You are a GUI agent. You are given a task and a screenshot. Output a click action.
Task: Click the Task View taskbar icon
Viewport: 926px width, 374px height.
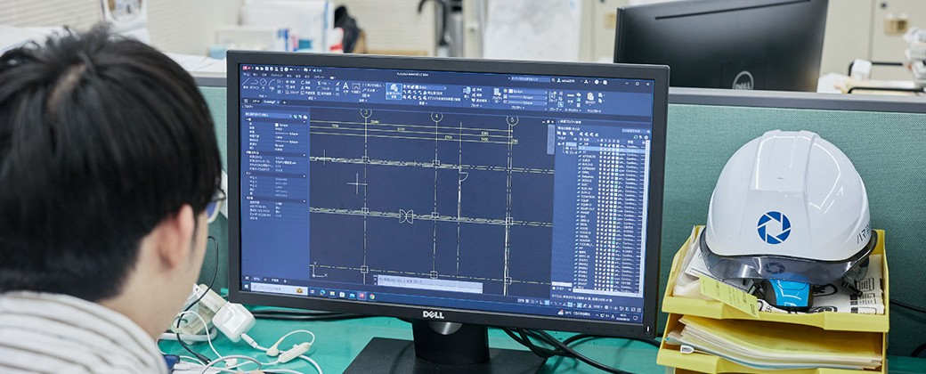[x=312, y=291]
